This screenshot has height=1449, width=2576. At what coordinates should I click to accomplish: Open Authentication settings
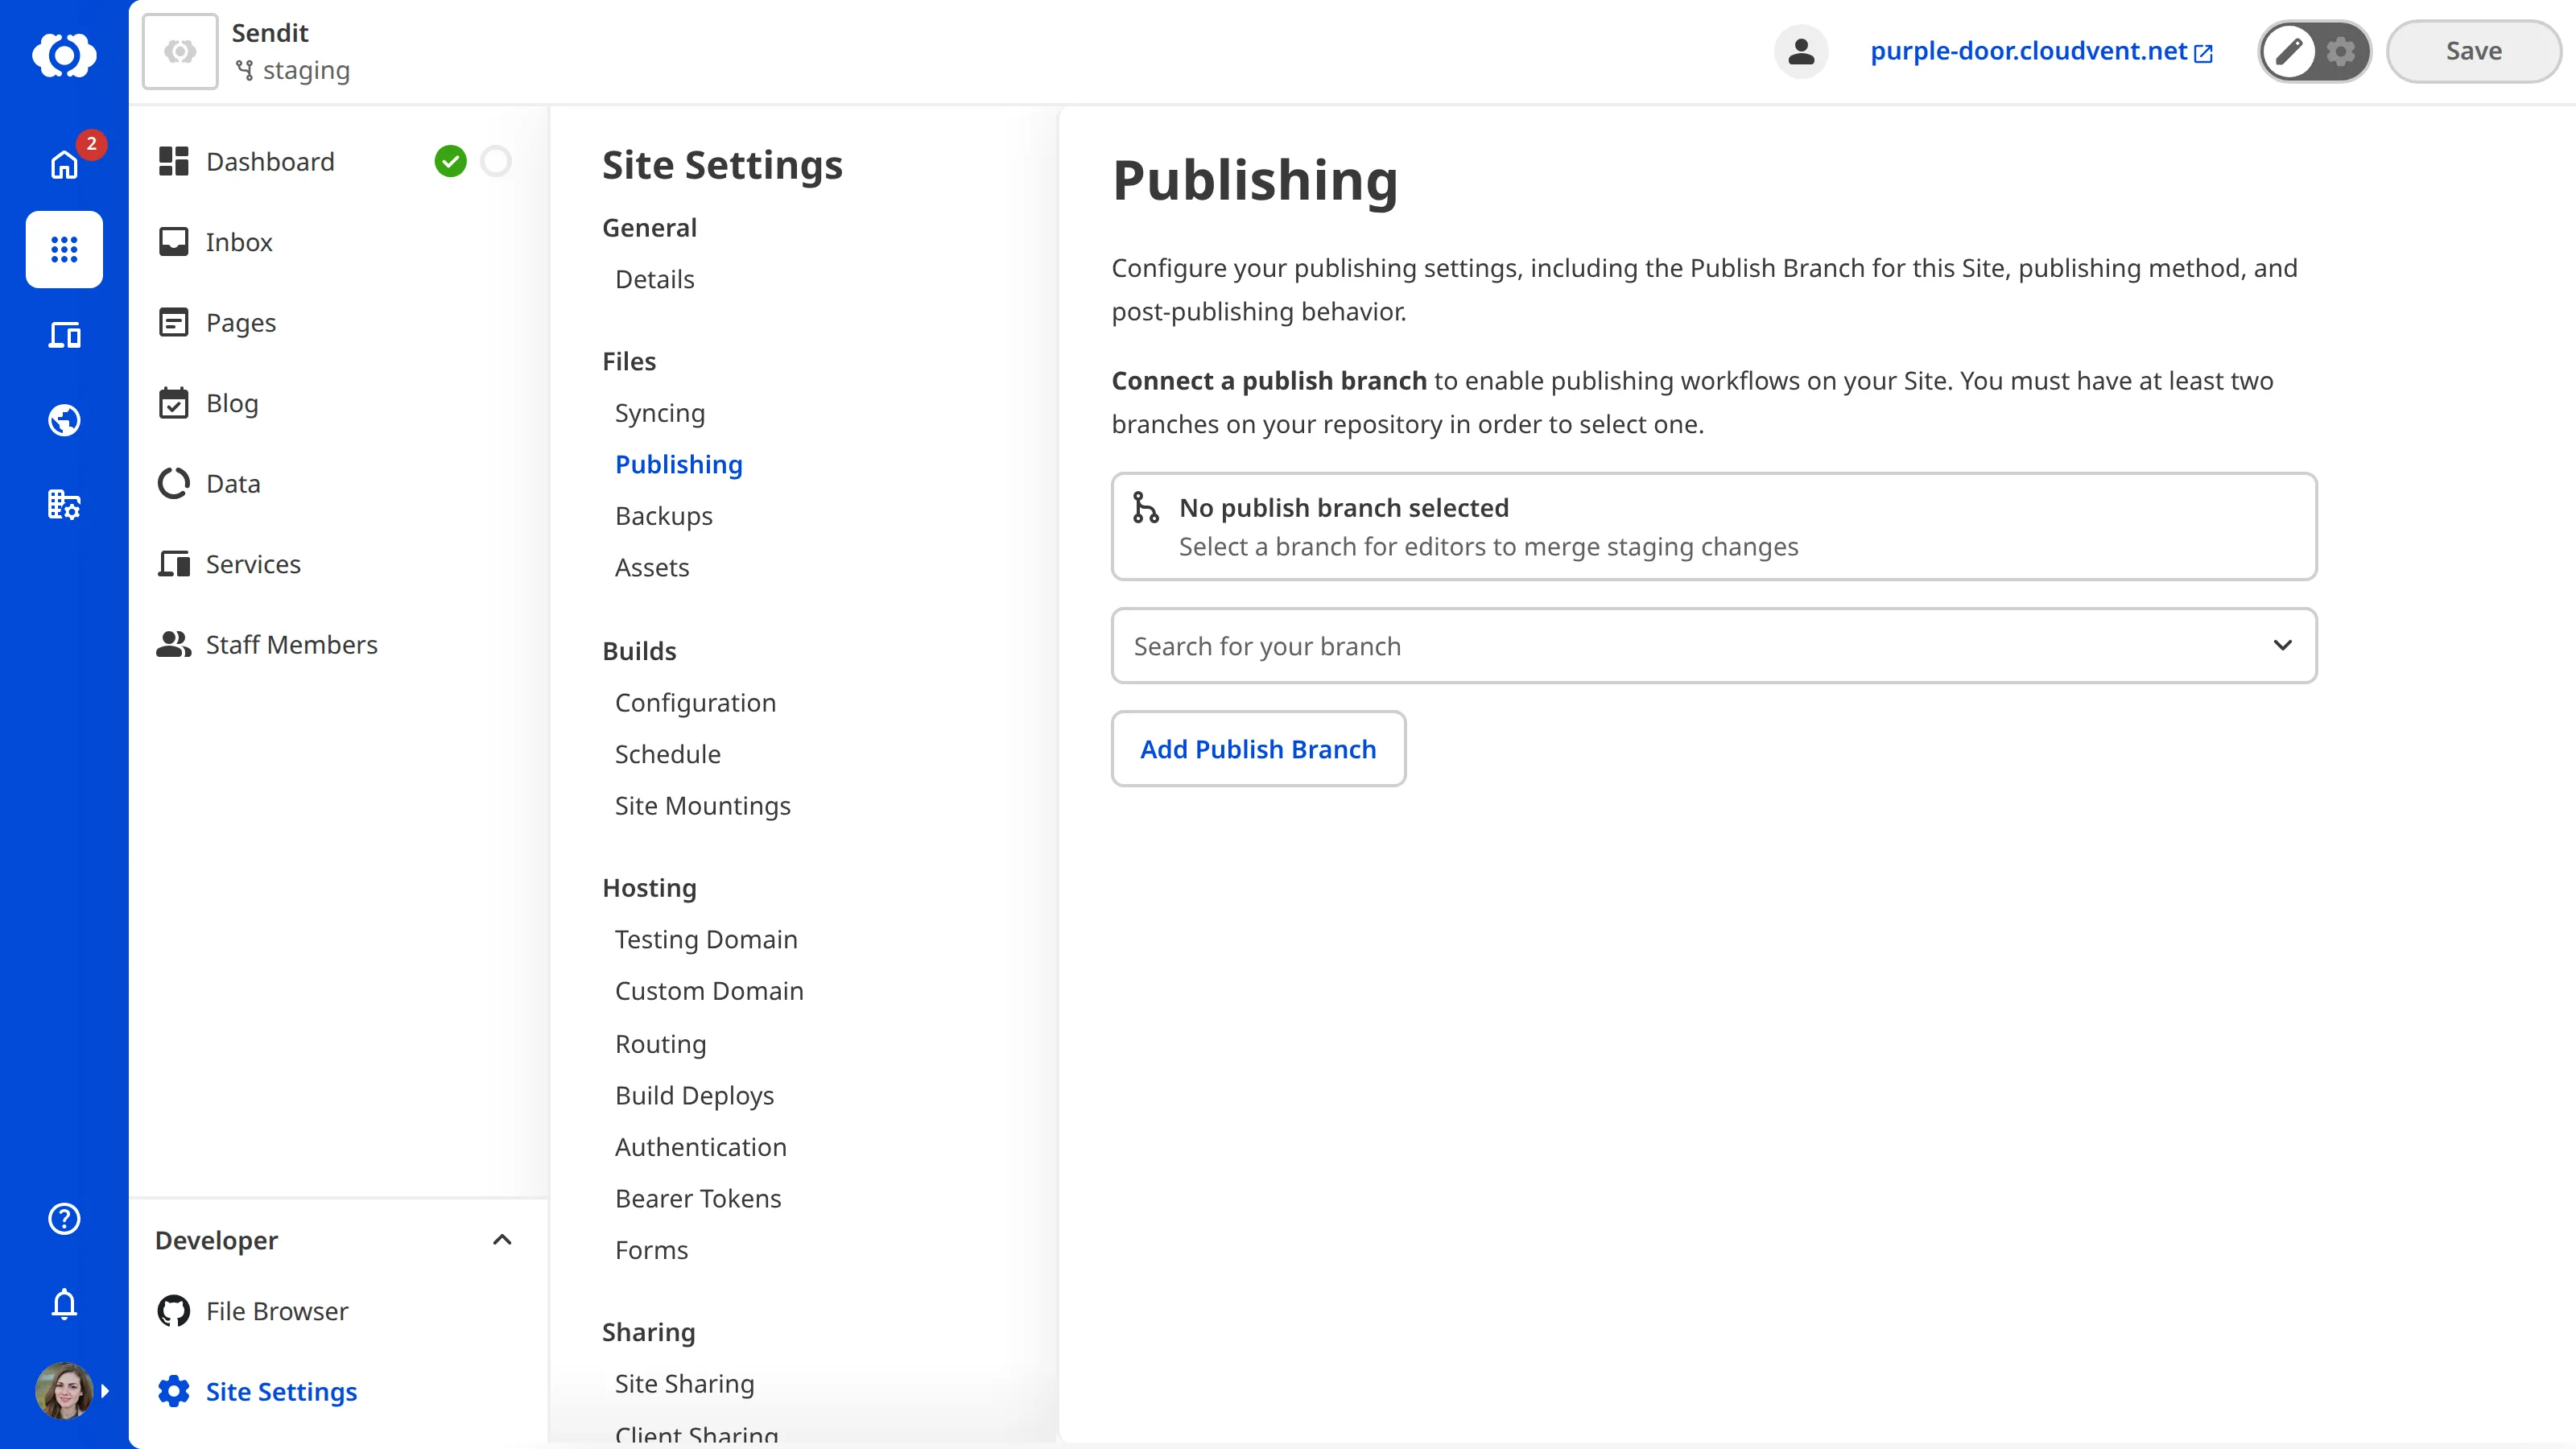pos(701,1146)
